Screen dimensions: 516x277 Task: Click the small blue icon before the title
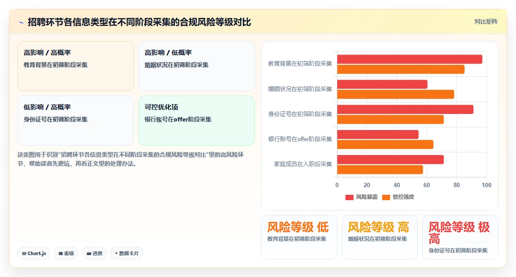click(x=21, y=22)
